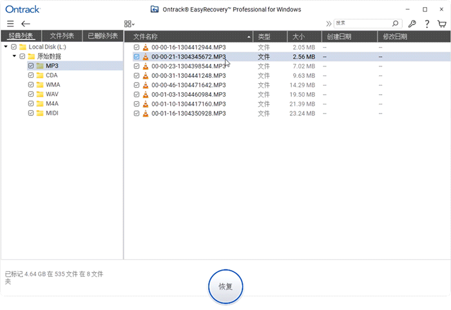Sort by 创建日期 column header
This screenshot has width=451, height=310.
click(x=349, y=37)
